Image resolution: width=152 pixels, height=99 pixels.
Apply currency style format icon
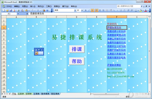point(111,10)
